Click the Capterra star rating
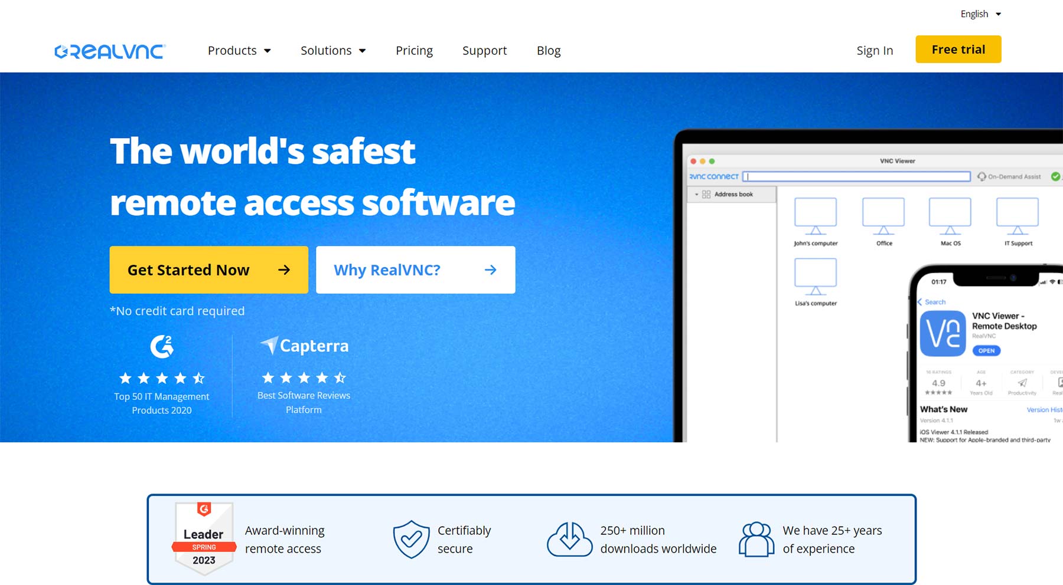The image size is (1063, 585). tap(304, 377)
